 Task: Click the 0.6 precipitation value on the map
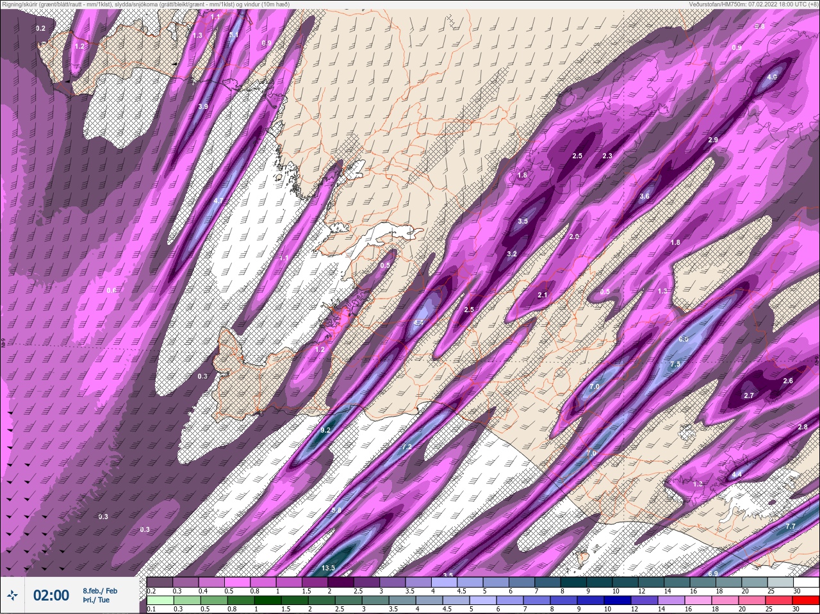pyautogui.click(x=111, y=290)
